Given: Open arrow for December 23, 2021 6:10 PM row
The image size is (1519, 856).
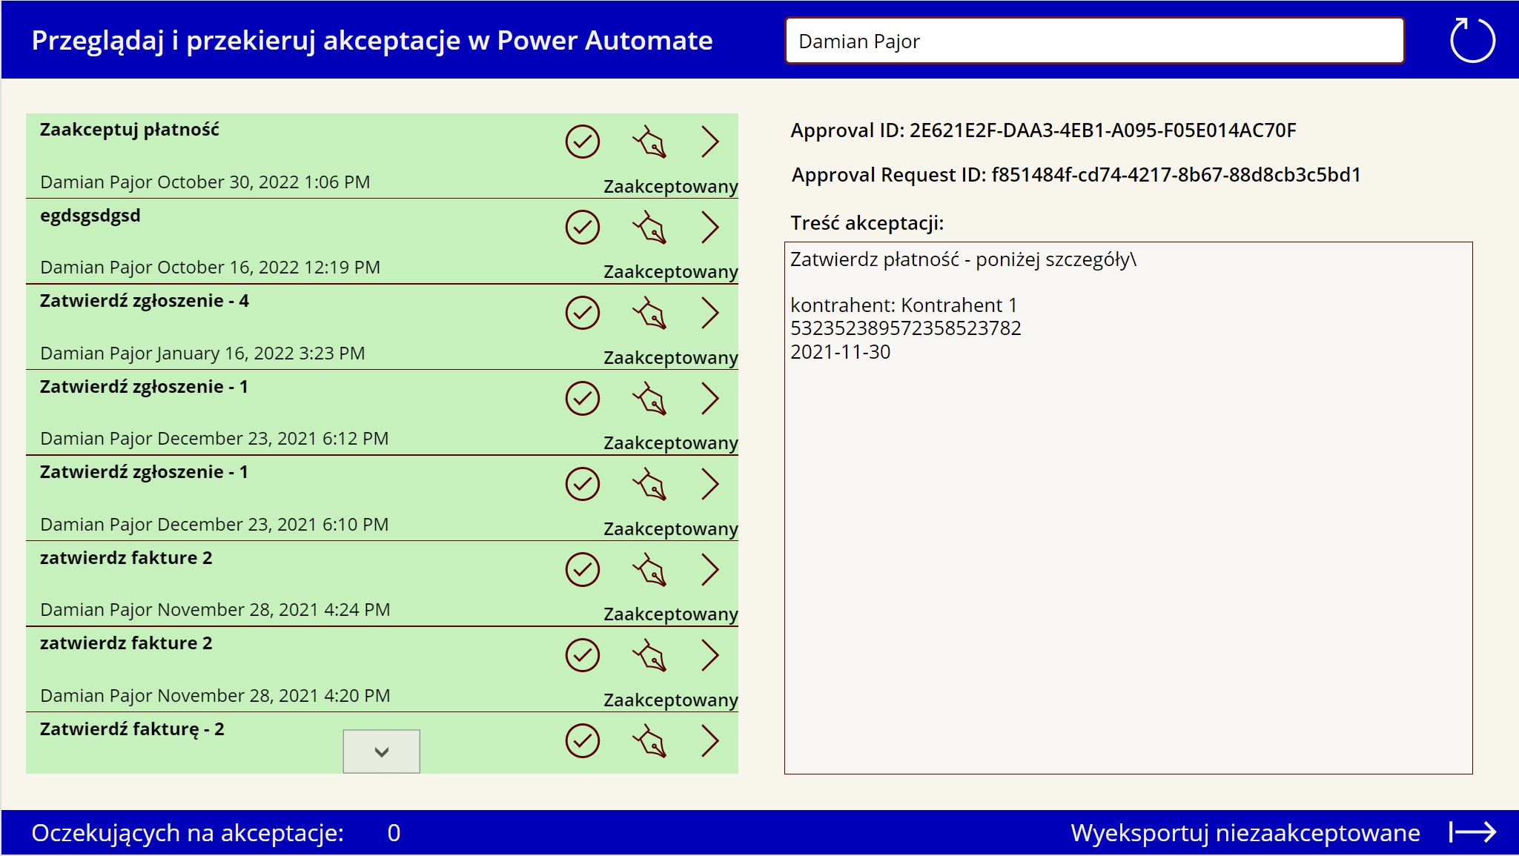Looking at the screenshot, I should pos(710,484).
